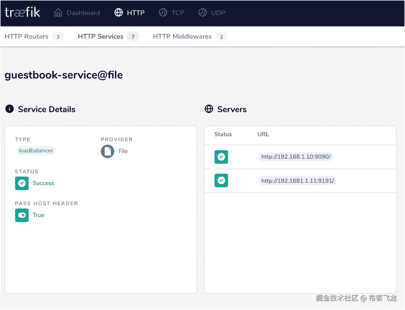Click the File provider icon

[x=107, y=151]
